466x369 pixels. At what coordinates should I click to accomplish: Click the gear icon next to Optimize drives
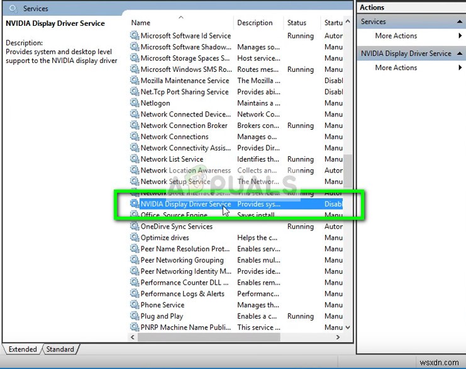click(x=135, y=237)
